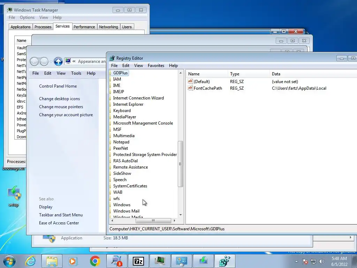Image resolution: width=357 pixels, height=268 pixels.
Task: Launch Google Chrome from the taskbar
Action: click(x=95, y=261)
